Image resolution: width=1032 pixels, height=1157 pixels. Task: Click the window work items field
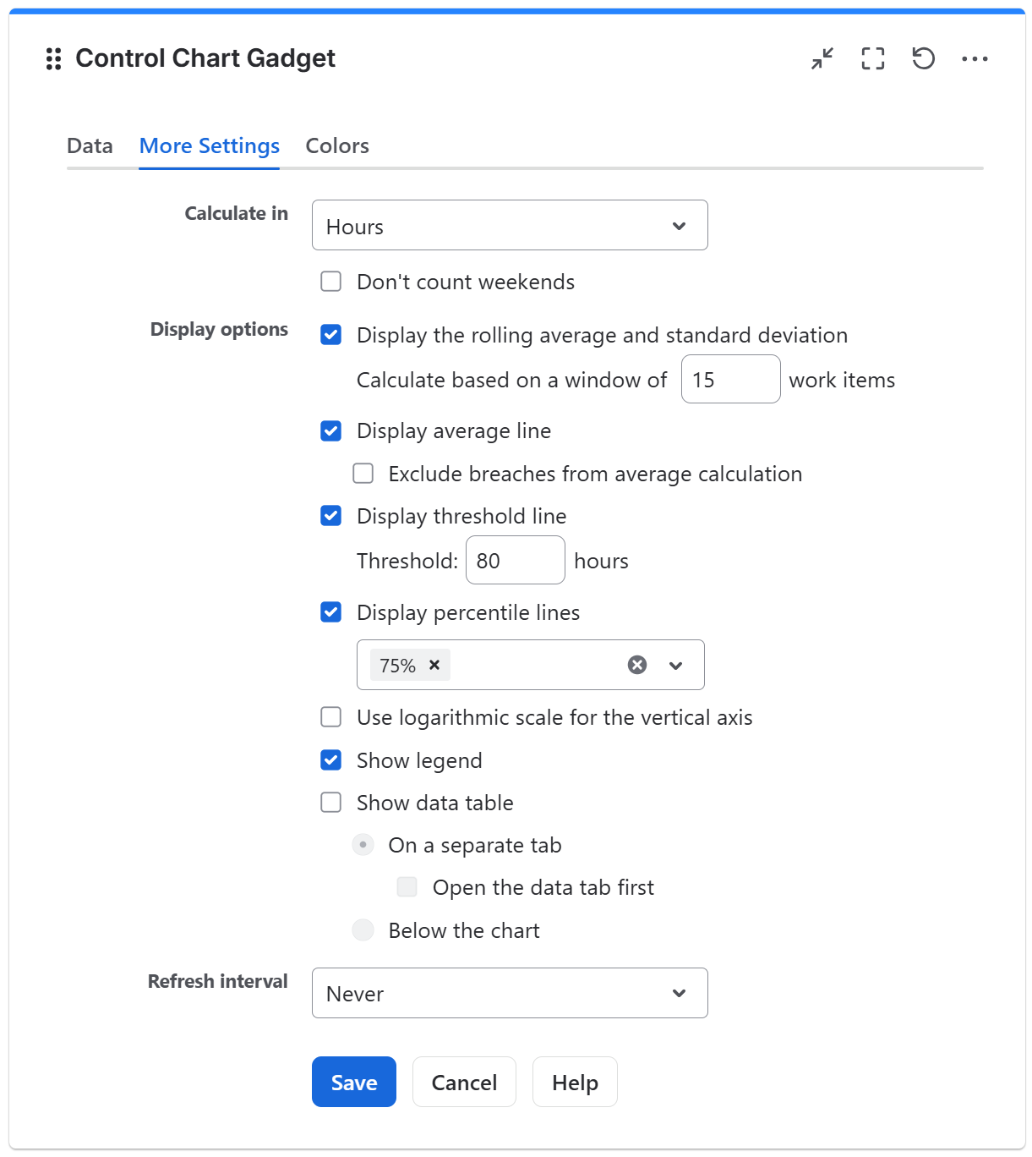point(730,379)
